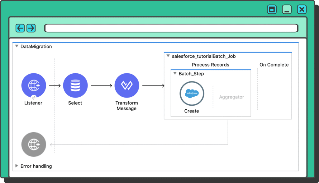Select the gray HTTP response globe icon
Viewport: 319px width, 183px height.
pyautogui.click(x=34, y=144)
